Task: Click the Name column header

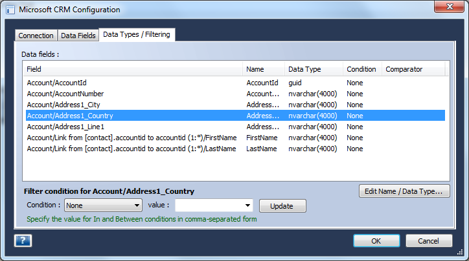Action: coord(264,69)
